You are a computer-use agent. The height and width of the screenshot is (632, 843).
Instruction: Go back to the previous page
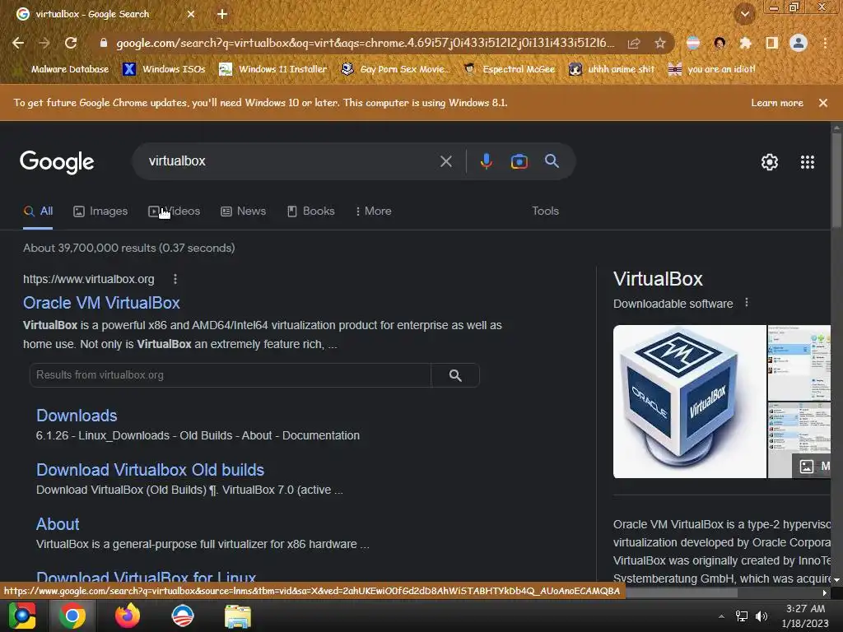click(18, 43)
